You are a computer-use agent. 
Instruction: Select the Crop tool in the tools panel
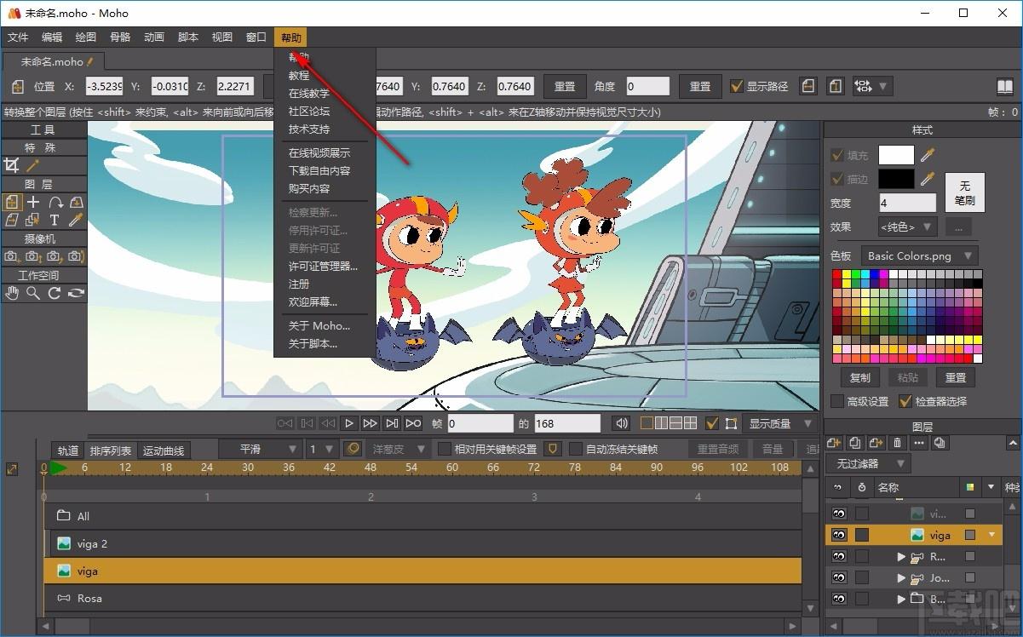click(x=12, y=165)
